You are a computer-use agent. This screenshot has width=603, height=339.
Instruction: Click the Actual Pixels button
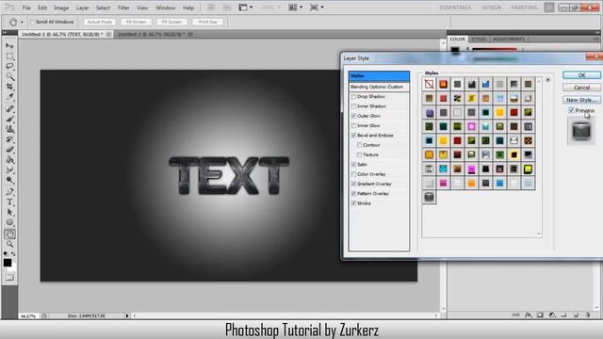pyautogui.click(x=99, y=22)
